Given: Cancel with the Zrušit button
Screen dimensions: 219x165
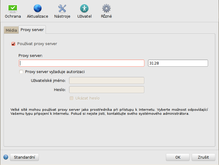Looking at the screenshot, I should [x=203, y=157].
